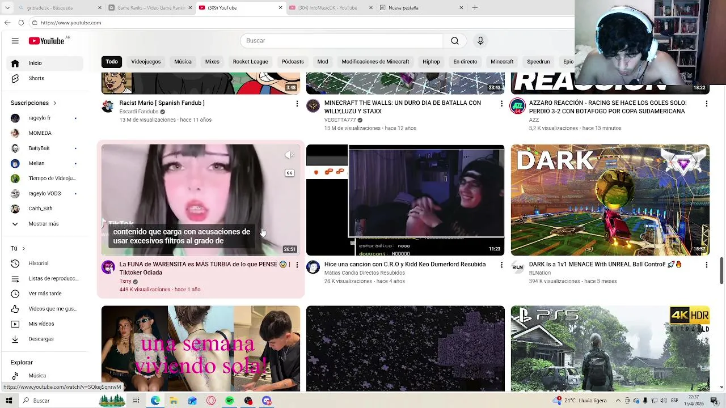Open Ver más tarde in sidebar
Image resolution: width=726 pixels, height=408 pixels.
pyautogui.click(x=45, y=294)
